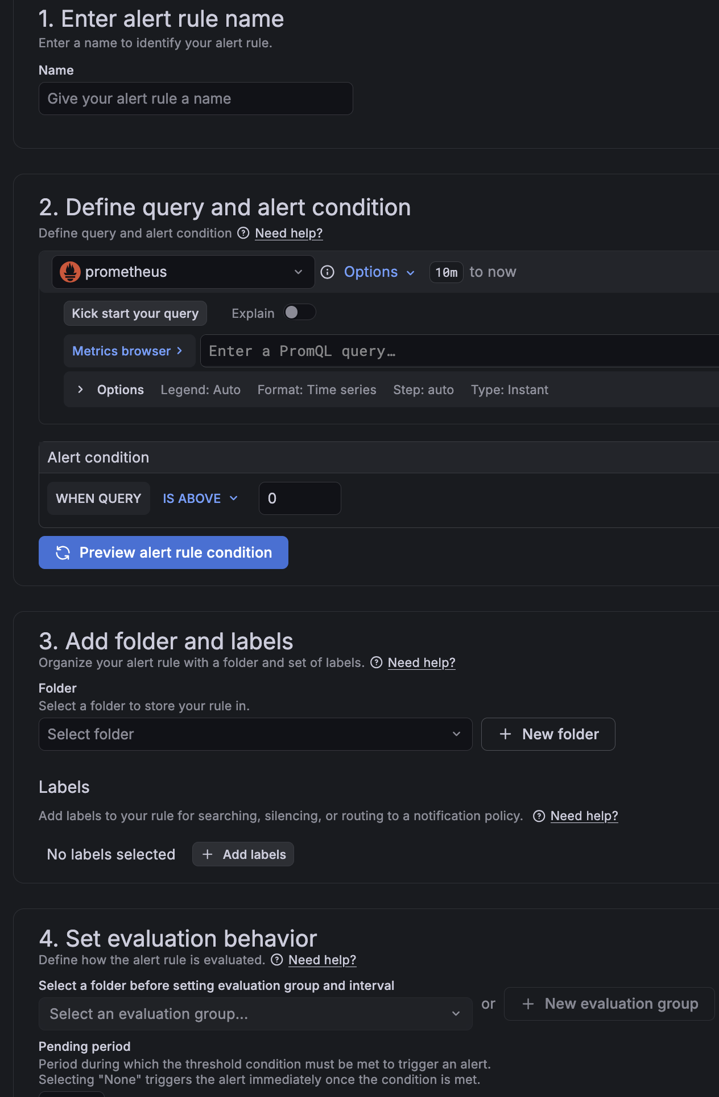Click the Prometheus flame logo icon
The image size is (719, 1097).
(70, 272)
